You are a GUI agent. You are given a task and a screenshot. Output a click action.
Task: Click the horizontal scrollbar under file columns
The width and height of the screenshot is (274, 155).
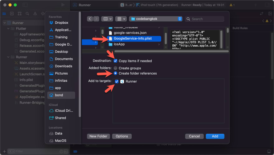click(172, 51)
